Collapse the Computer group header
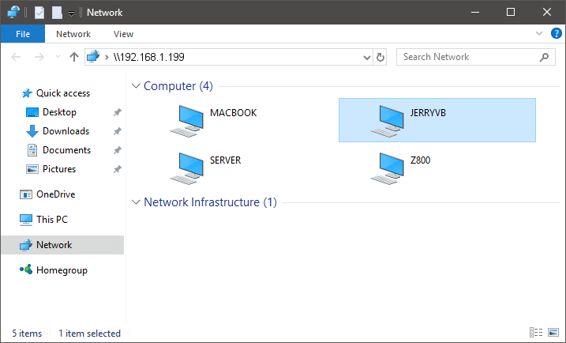 click(x=136, y=86)
